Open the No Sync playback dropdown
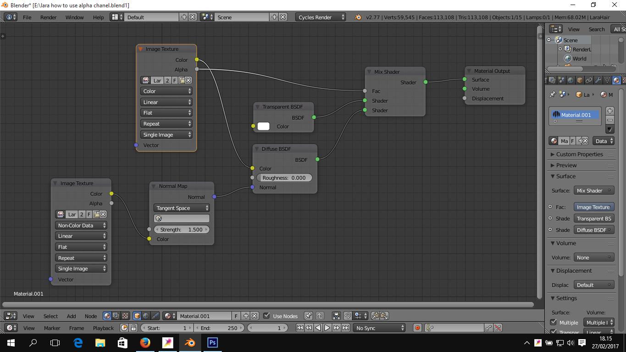Screen dimensions: 626x352 click(x=380, y=328)
